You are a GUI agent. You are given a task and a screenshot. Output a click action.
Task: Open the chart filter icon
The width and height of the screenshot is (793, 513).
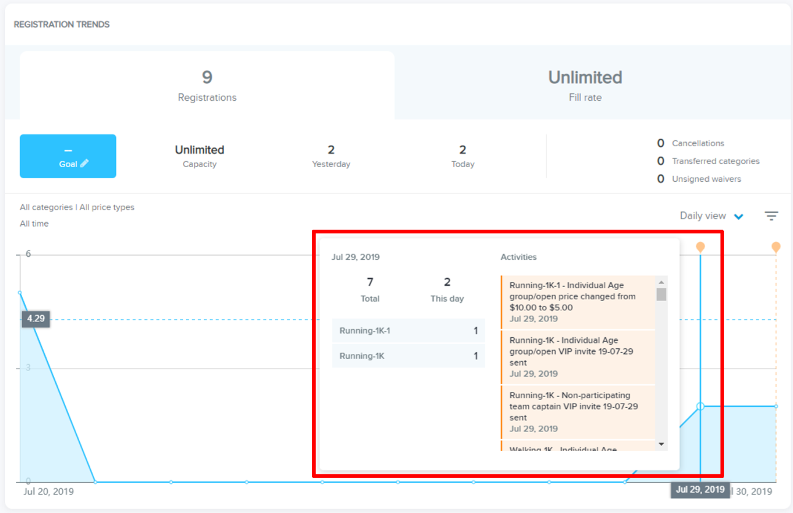click(x=771, y=216)
